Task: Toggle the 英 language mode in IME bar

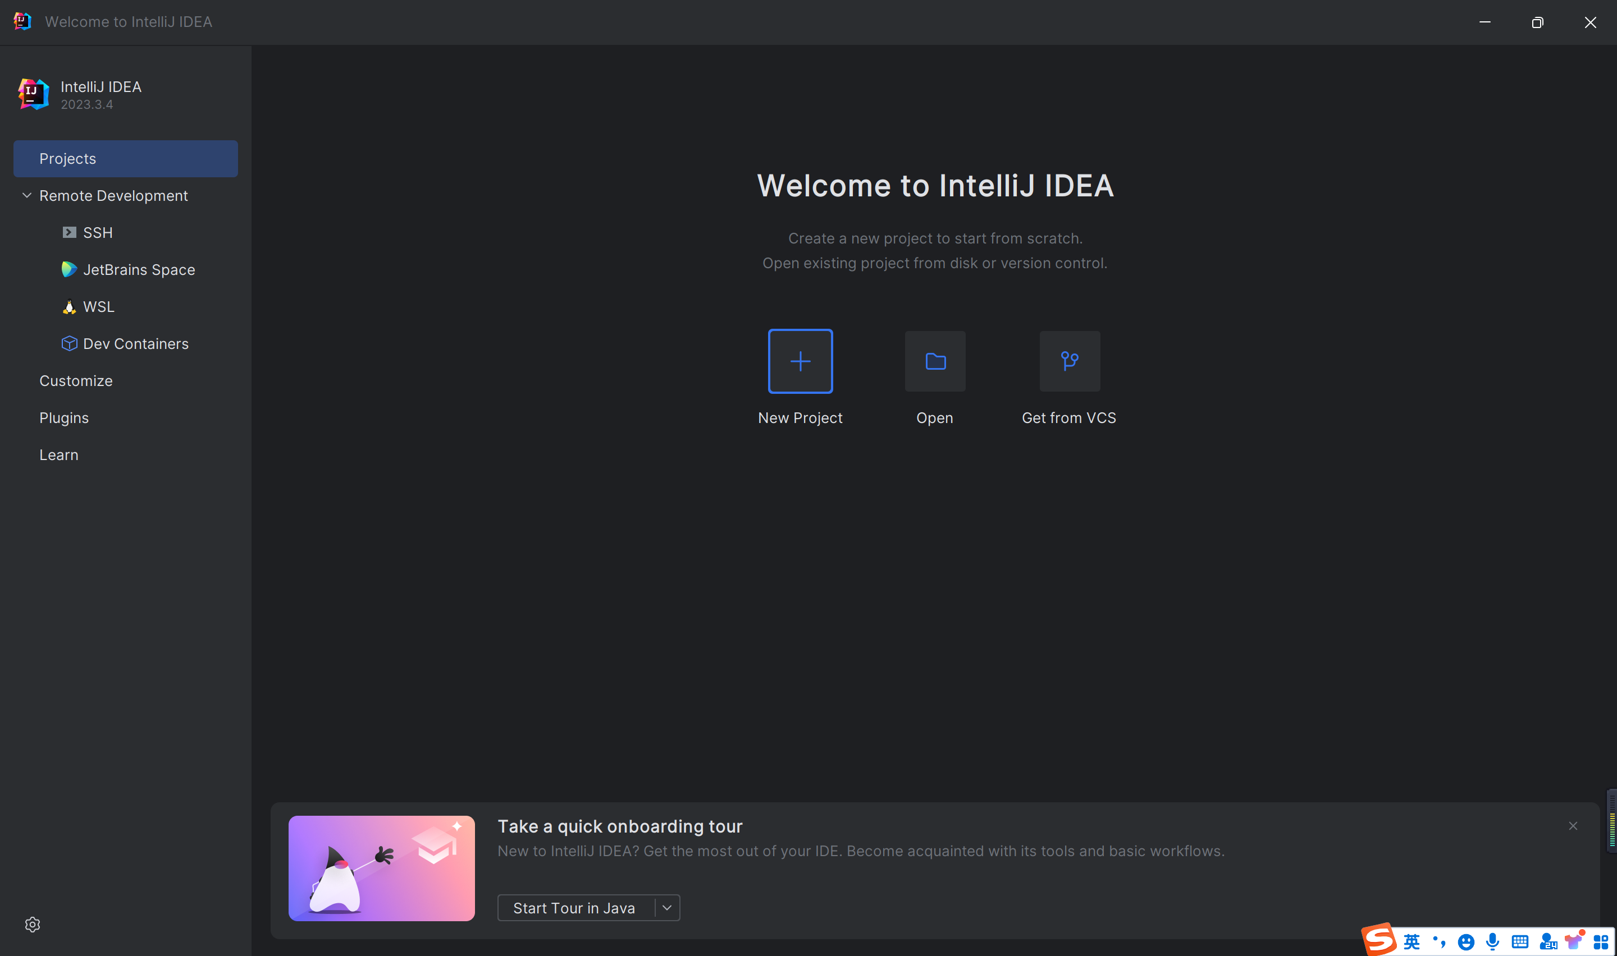Action: coord(1412,943)
